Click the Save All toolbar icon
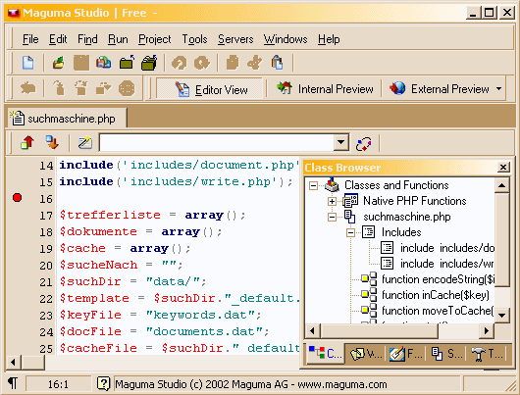Image resolution: width=520 pixels, height=395 pixels. coord(103,63)
